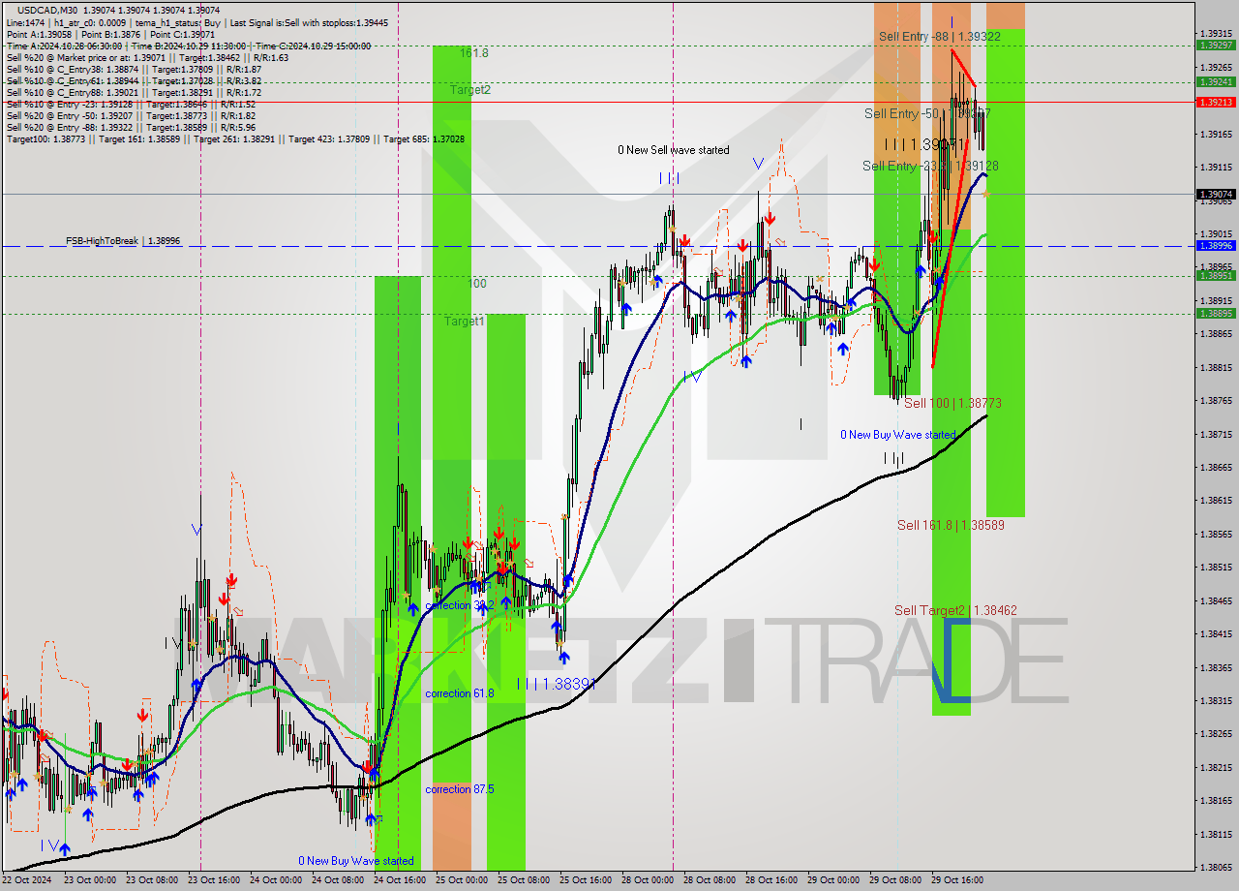Viewport: 1239px width, 891px height.
Task: Click the '100' Fibonacci level label
Action: click(x=477, y=284)
